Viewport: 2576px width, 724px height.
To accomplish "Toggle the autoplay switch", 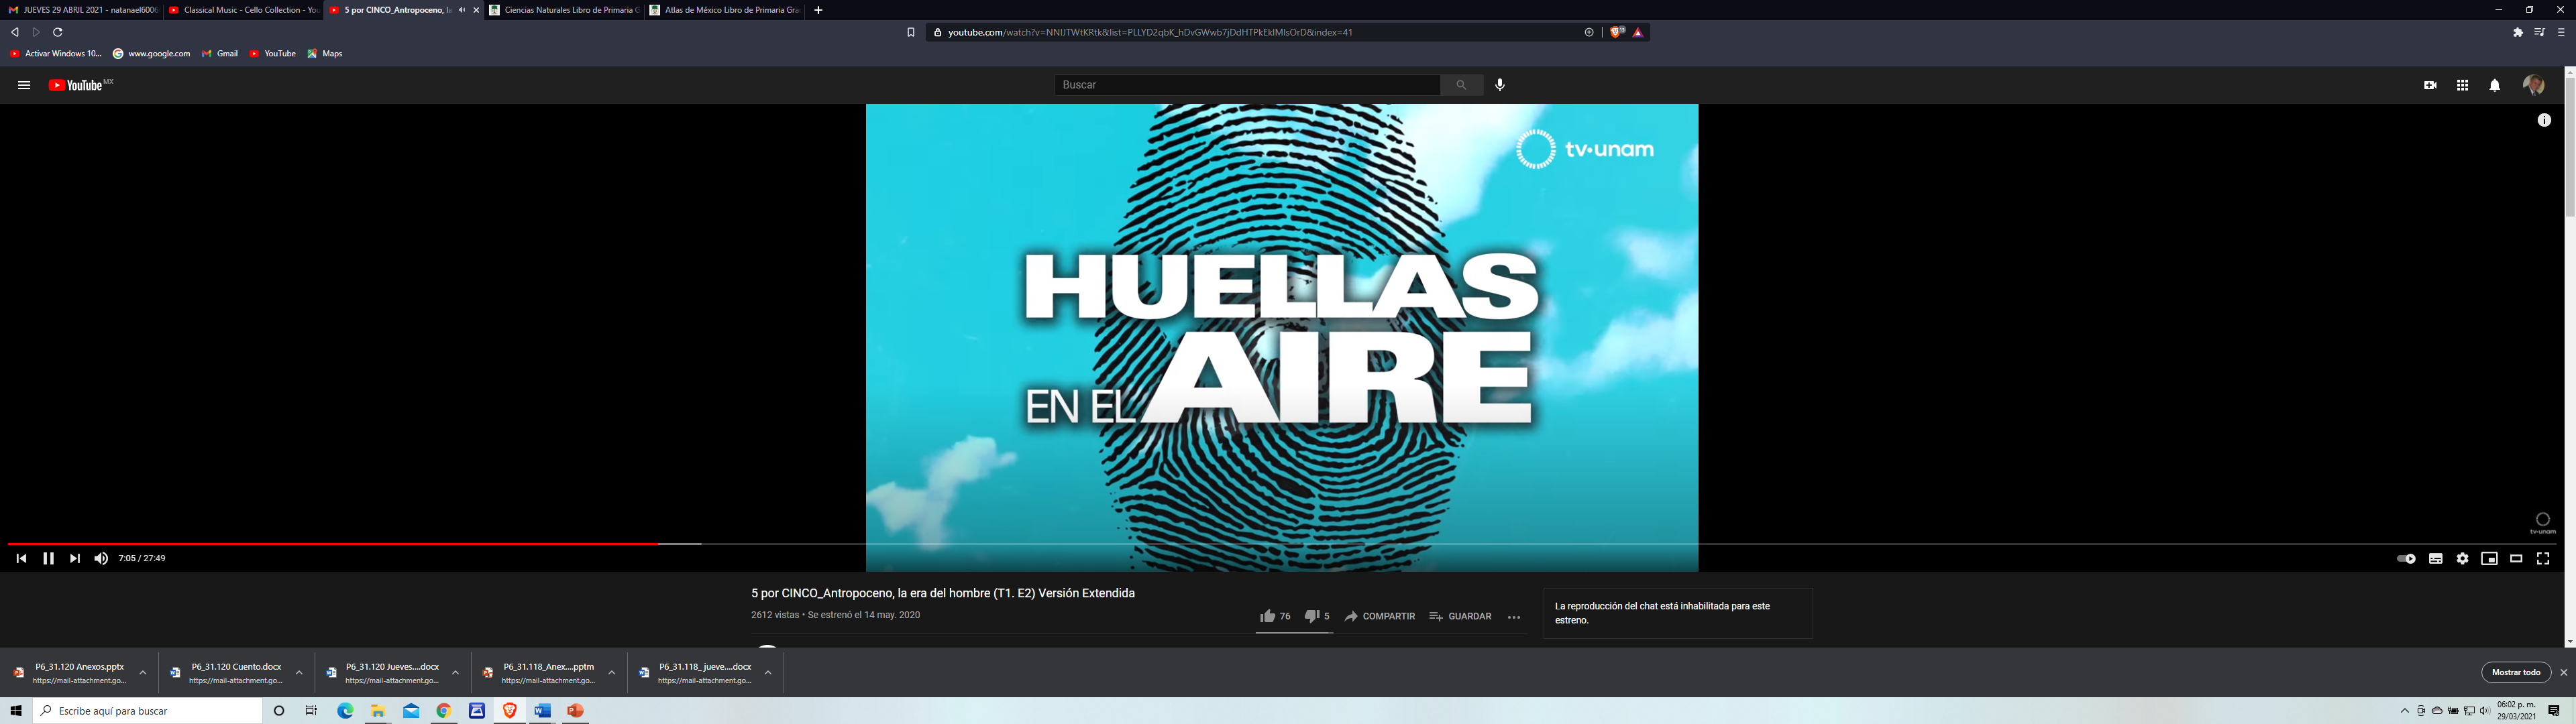I will [2406, 558].
